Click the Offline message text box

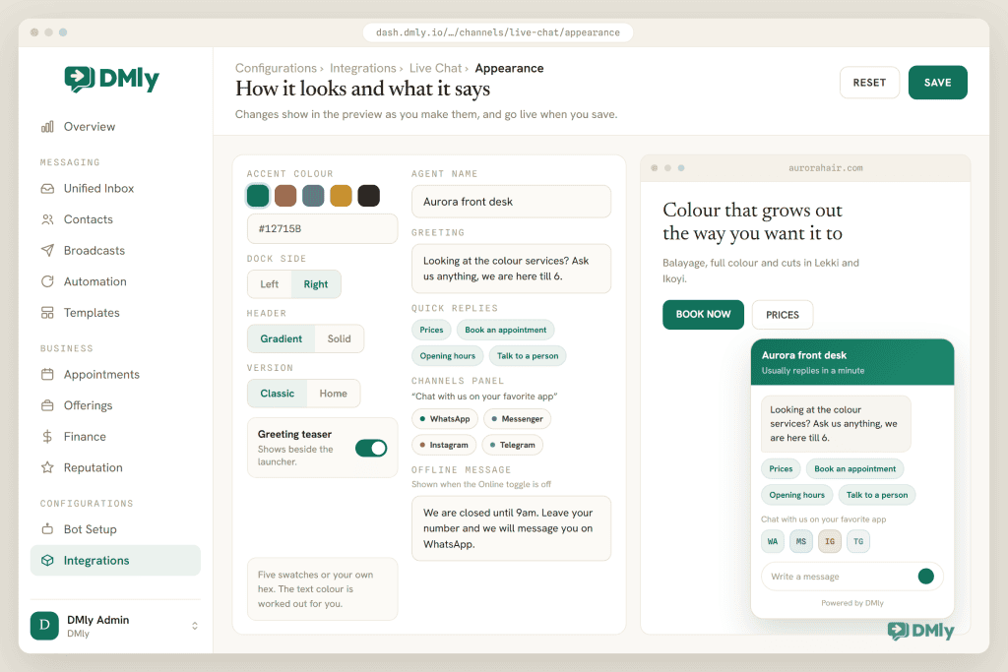tap(511, 528)
